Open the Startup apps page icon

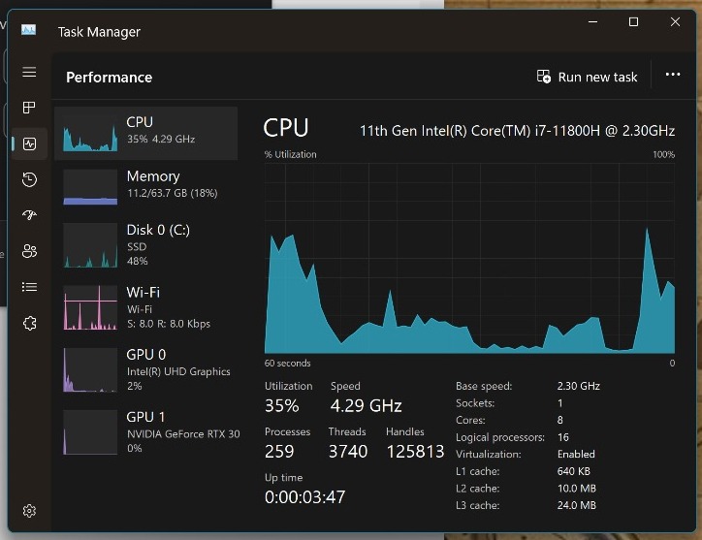(x=29, y=215)
